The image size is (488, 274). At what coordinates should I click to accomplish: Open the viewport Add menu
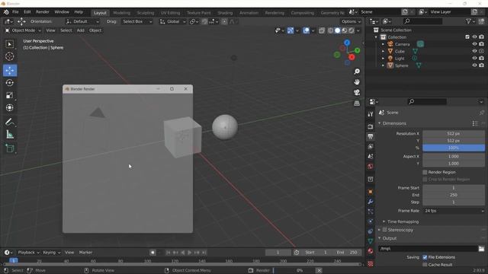pyautogui.click(x=81, y=30)
